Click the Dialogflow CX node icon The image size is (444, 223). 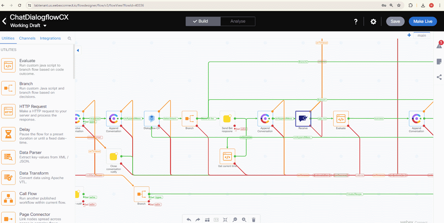click(x=152, y=119)
